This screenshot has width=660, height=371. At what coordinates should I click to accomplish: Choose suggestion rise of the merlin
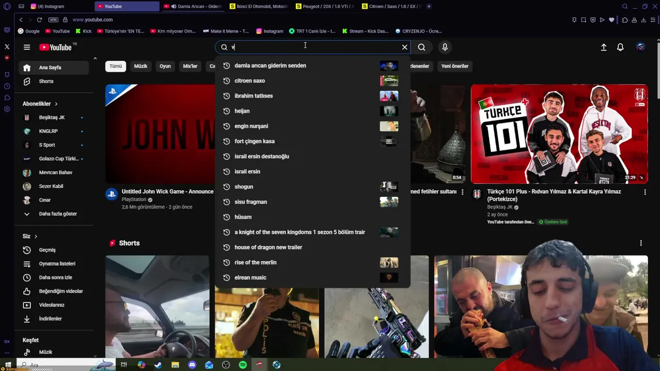(x=312, y=263)
